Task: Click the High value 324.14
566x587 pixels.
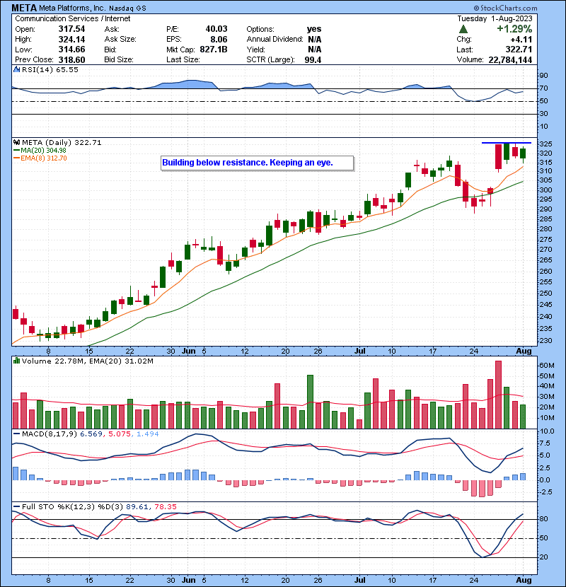Action: click(71, 40)
